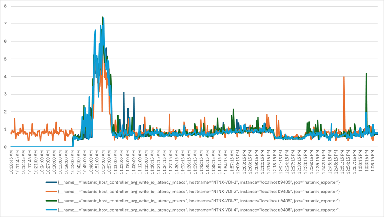The height and width of the screenshot is (217, 384).
Task: Click the y-axis label 1
Action: [x=5, y=129]
